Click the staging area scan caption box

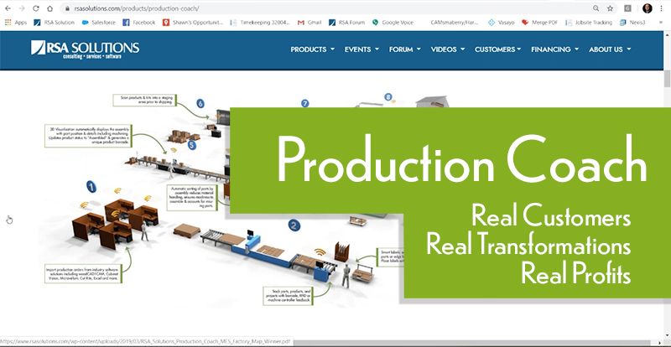[144, 101]
